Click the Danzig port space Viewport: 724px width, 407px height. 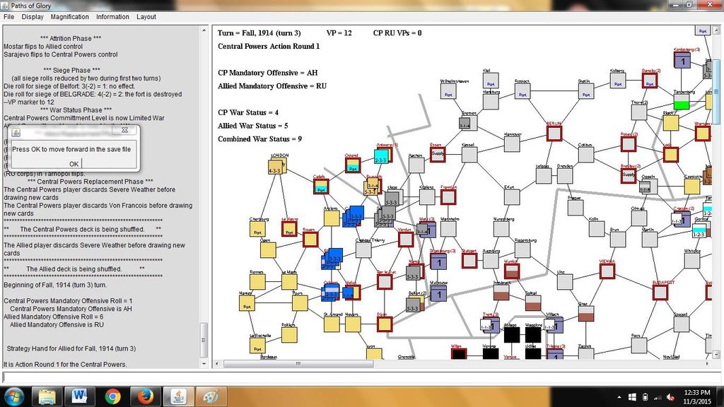coord(650,81)
